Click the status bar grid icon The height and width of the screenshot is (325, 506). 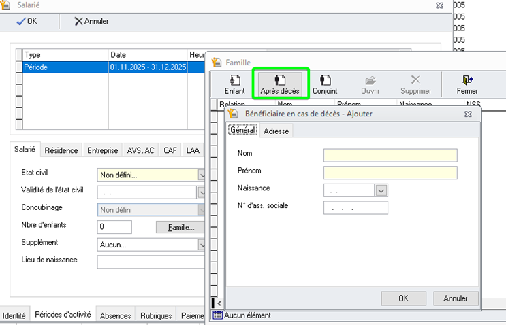217,315
